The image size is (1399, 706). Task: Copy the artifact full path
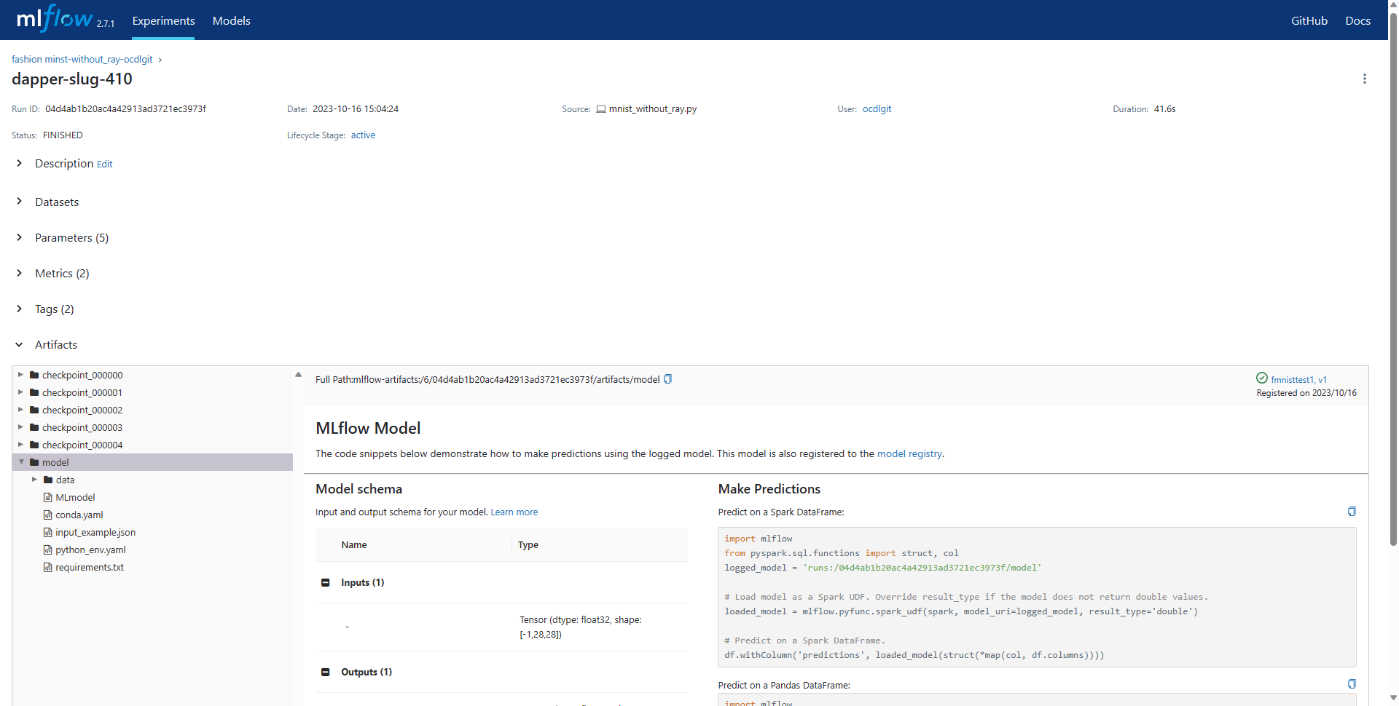click(667, 379)
